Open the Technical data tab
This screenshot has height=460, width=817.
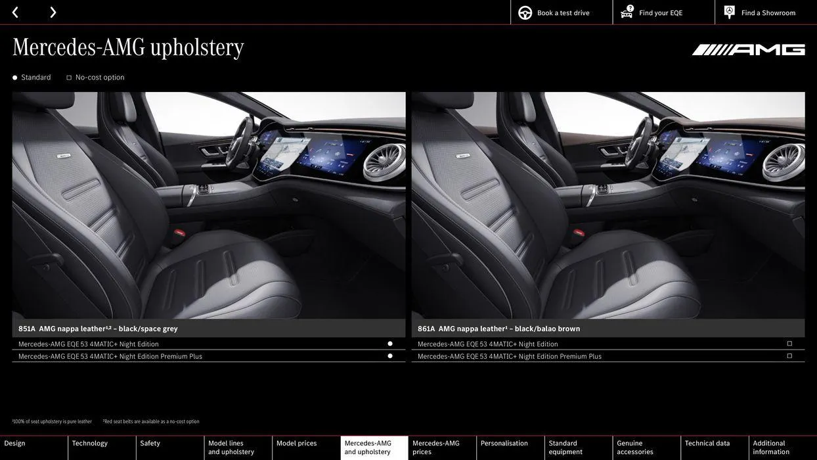[x=715, y=448]
